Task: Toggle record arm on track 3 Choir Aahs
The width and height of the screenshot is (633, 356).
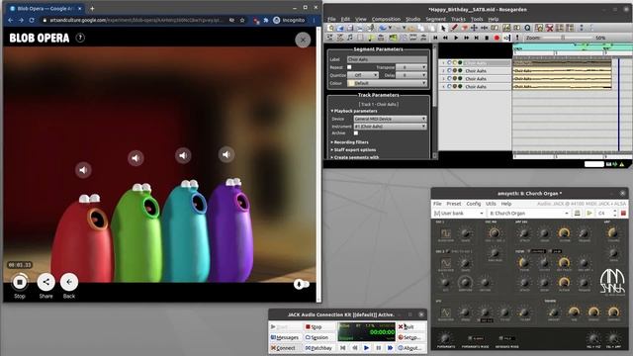Action: (455, 78)
